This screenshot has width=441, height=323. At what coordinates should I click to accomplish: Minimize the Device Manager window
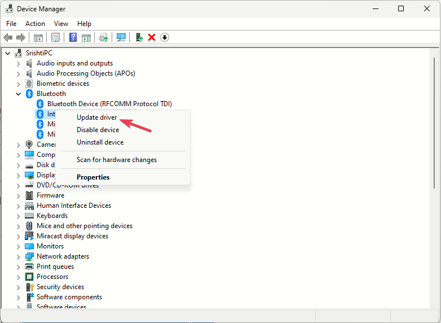376,8
